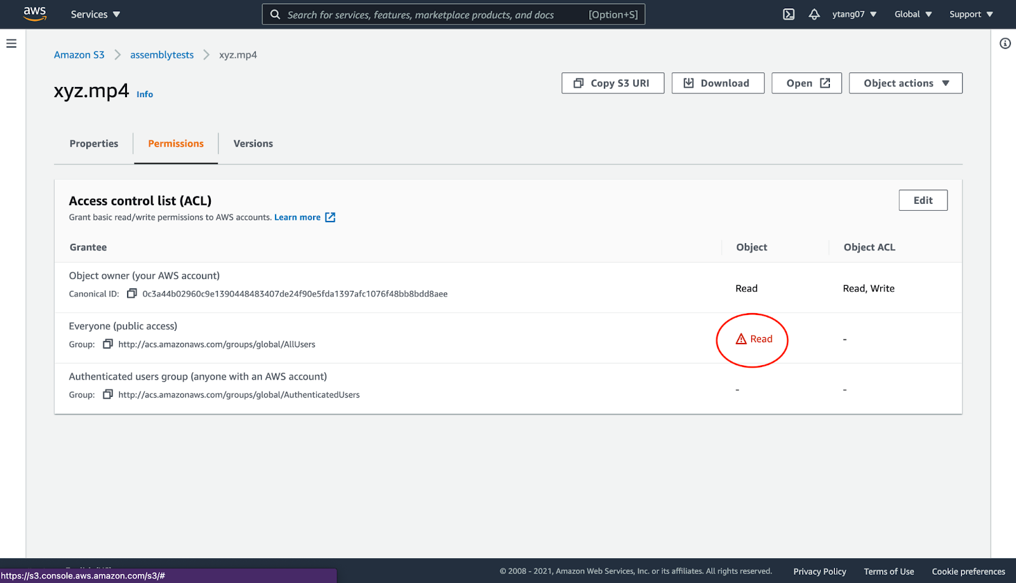Copy the Canonical ID with copy icon
The height and width of the screenshot is (583, 1016).
point(132,293)
